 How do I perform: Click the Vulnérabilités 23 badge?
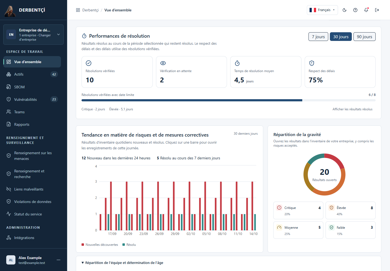tap(54, 99)
